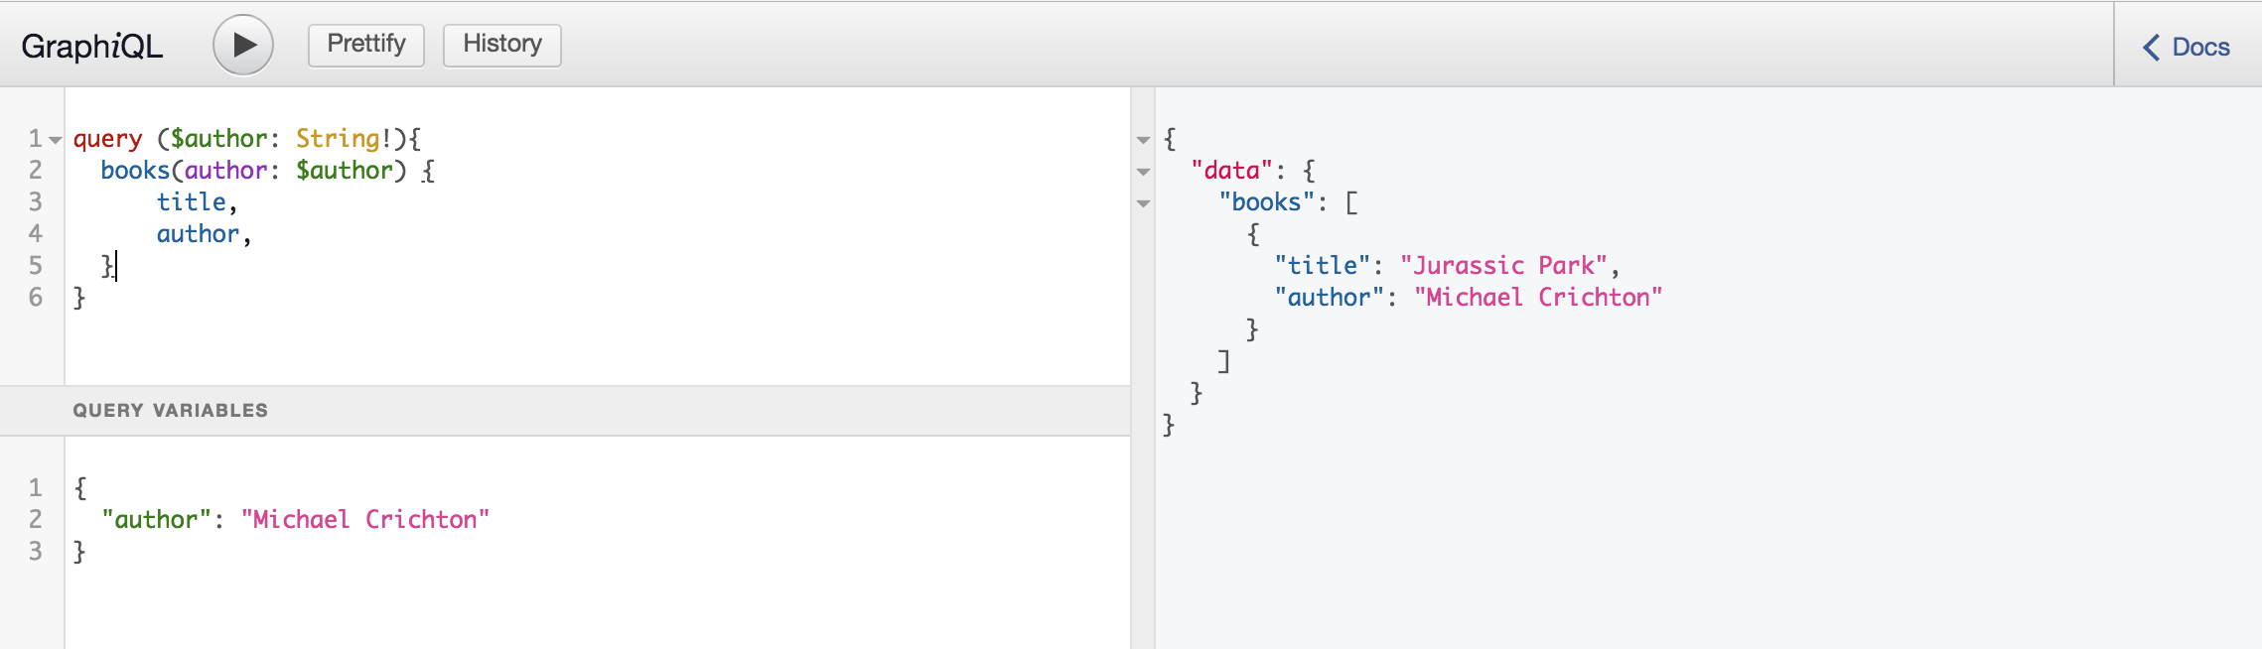Click the "author" key in variables editor
Viewport: 2262px width, 649px height.
tap(156, 520)
